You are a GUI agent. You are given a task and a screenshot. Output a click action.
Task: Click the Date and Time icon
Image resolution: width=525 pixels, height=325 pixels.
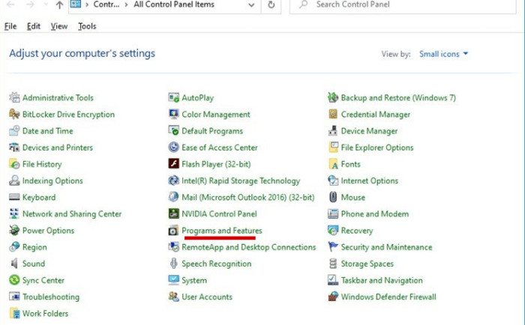point(14,131)
